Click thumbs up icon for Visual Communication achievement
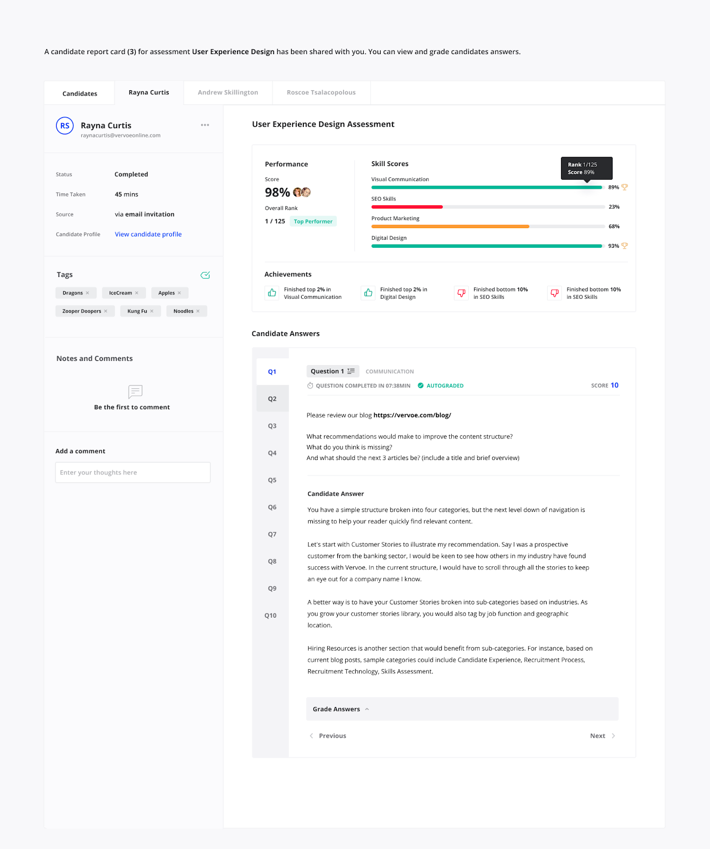The image size is (710, 849). (x=272, y=293)
